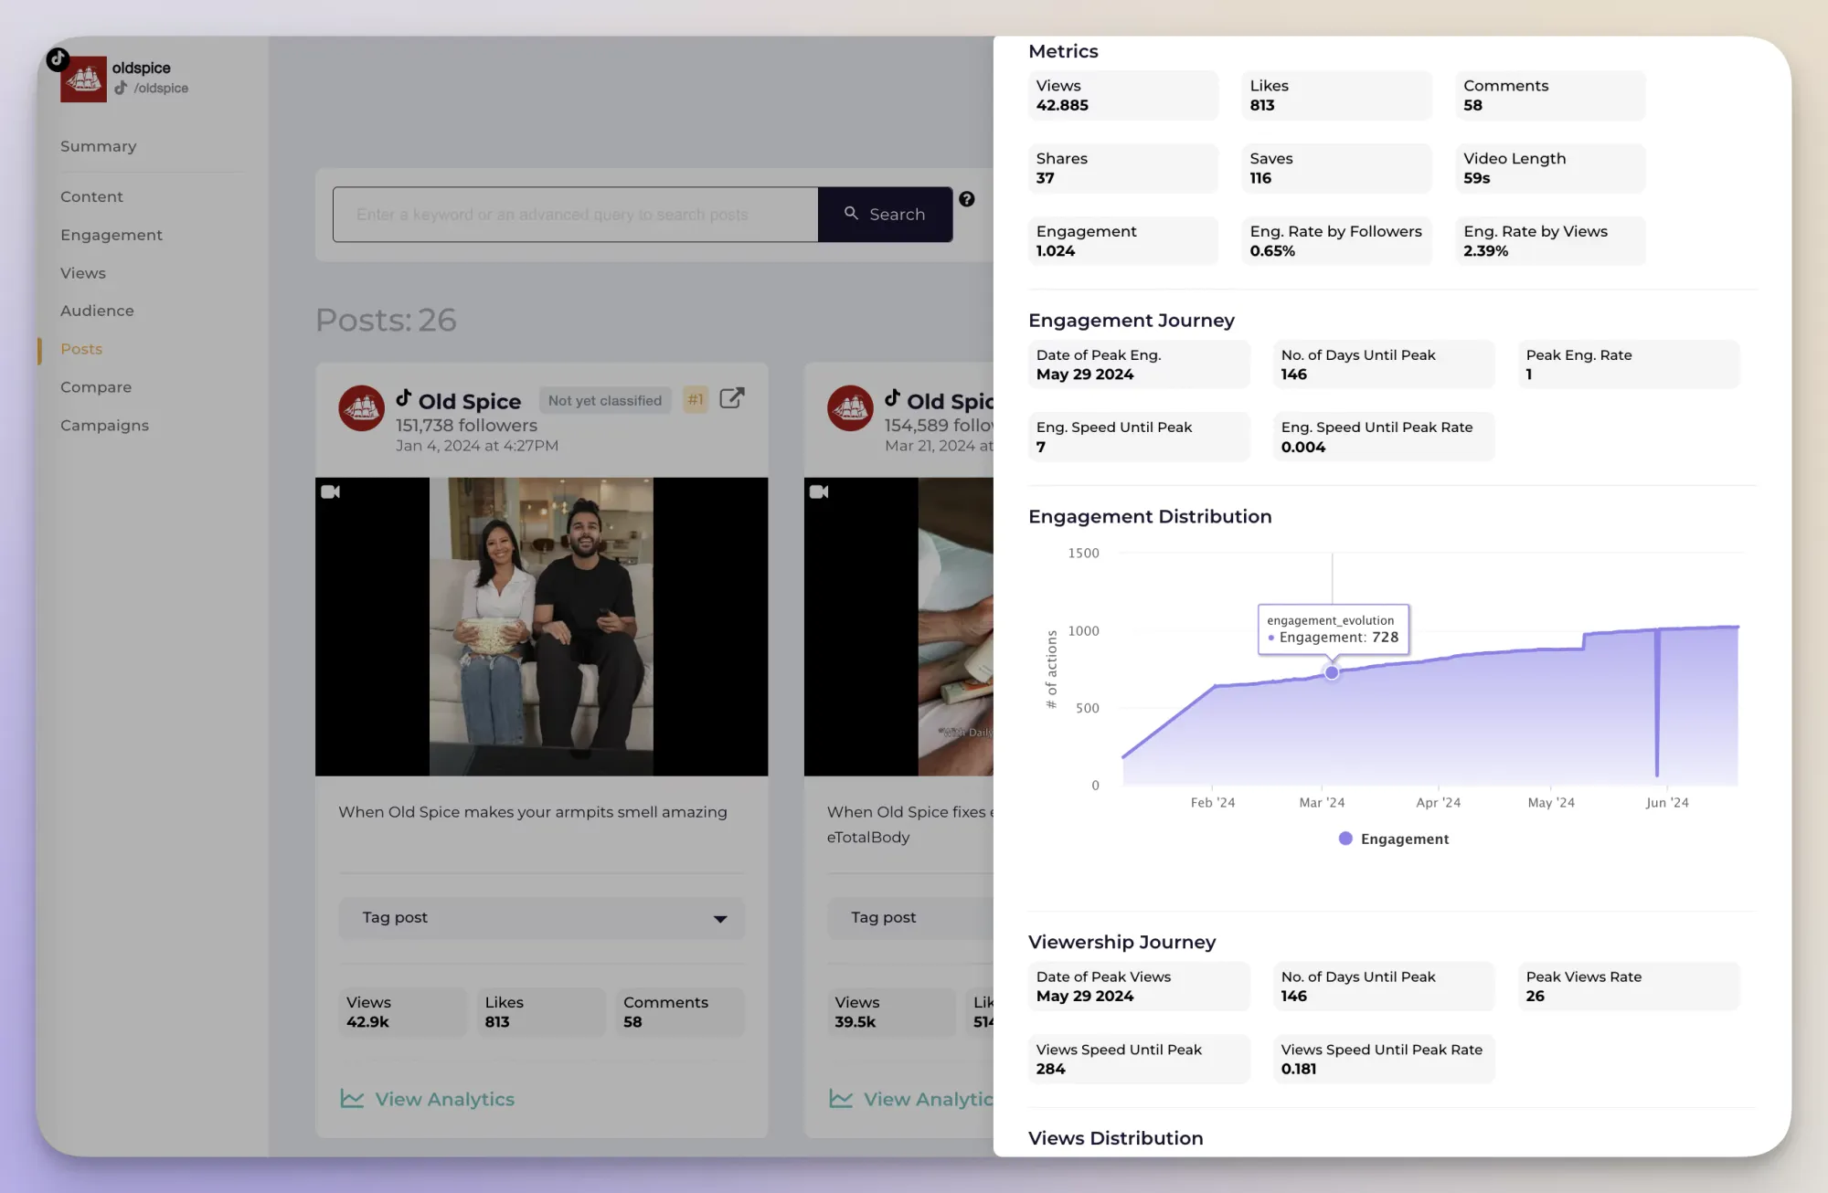This screenshot has height=1193, width=1828.
Task: Click Date of Peak Views card
Action: [x=1139, y=987]
